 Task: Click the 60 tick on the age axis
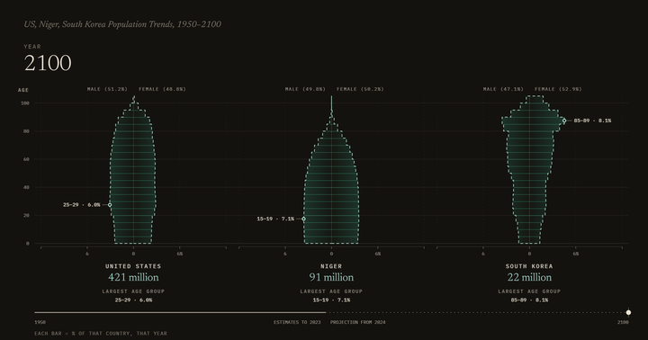click(x=26, y=159)
